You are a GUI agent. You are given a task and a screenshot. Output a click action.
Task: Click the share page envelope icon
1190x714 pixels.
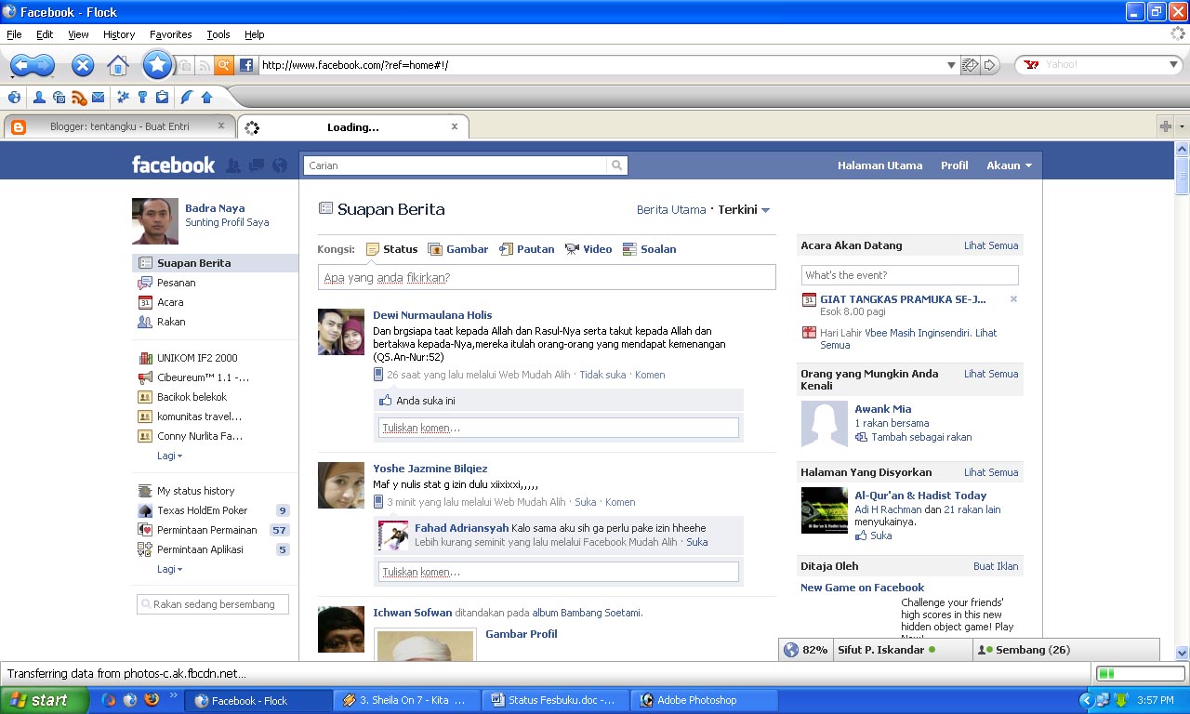[971, 65]
